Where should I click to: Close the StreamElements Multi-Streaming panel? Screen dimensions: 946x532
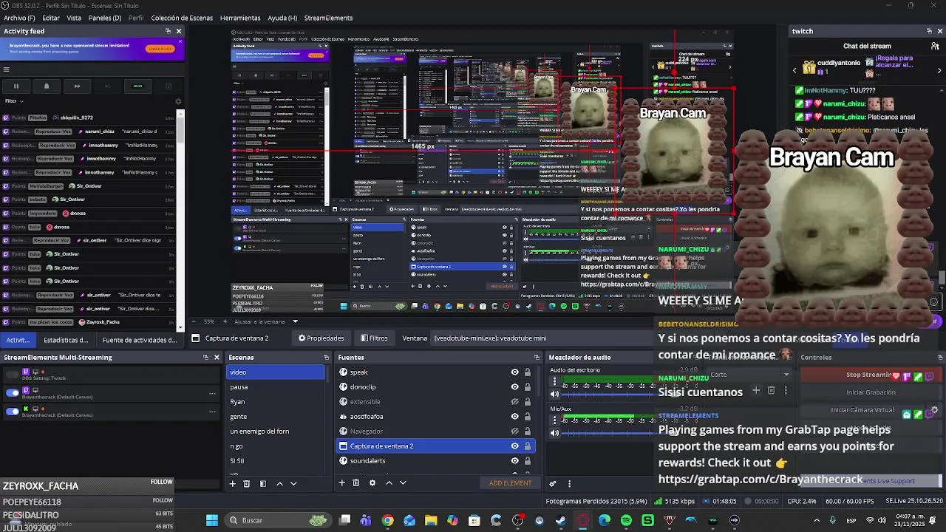click(217, 357)
